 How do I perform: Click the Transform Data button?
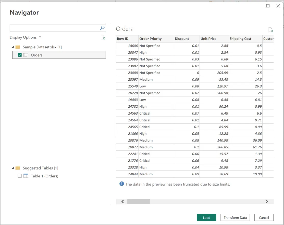(x=235, y=217)
